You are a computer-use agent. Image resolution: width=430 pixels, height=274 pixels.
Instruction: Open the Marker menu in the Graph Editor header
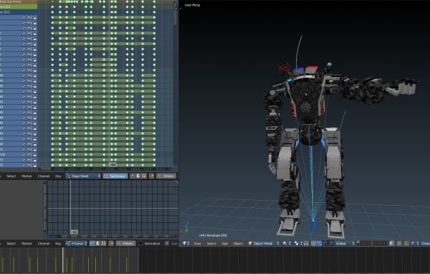27,244
